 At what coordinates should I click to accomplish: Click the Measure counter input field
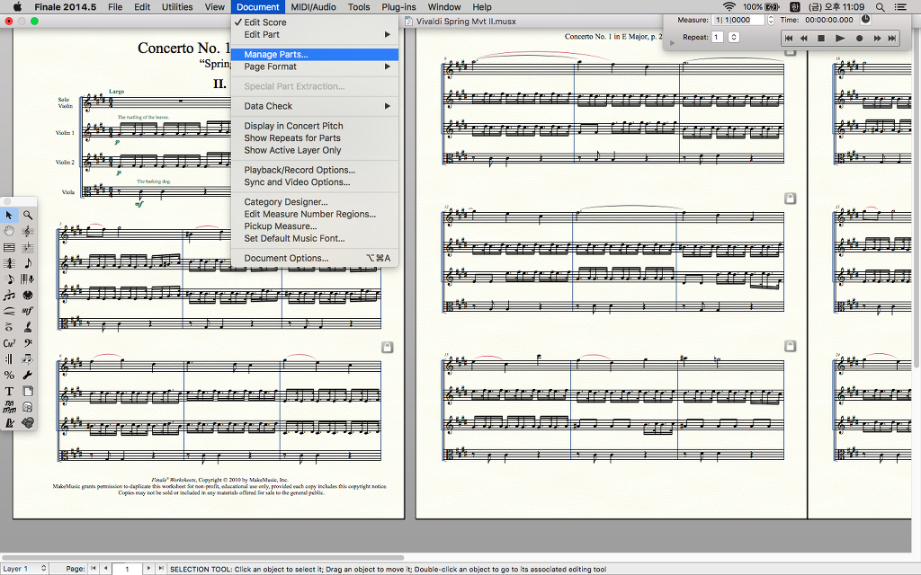tap(738, 20)
